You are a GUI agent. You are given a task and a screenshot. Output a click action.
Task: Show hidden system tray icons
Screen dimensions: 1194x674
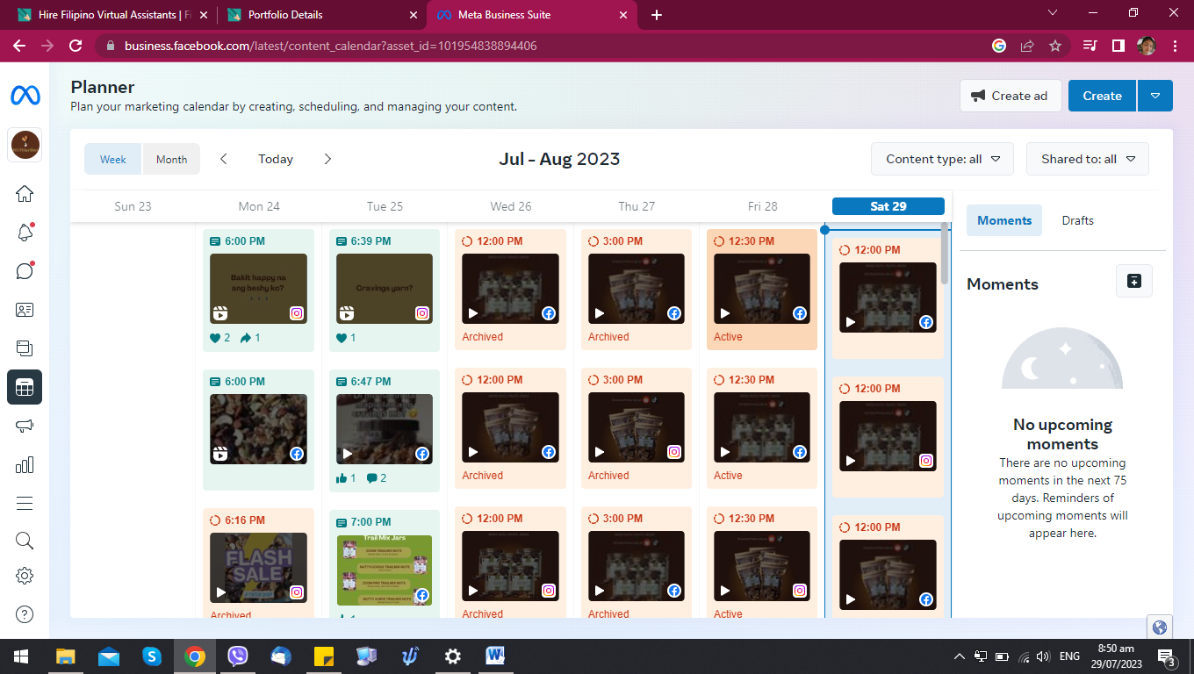960,656
